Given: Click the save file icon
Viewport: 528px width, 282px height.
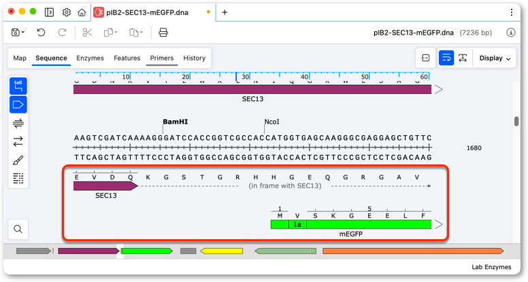Looking at the screenshot, I should [16, 32].
